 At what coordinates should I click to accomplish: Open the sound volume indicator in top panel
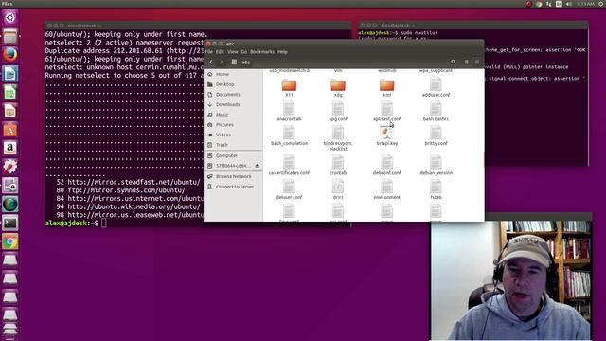point(569,4)
